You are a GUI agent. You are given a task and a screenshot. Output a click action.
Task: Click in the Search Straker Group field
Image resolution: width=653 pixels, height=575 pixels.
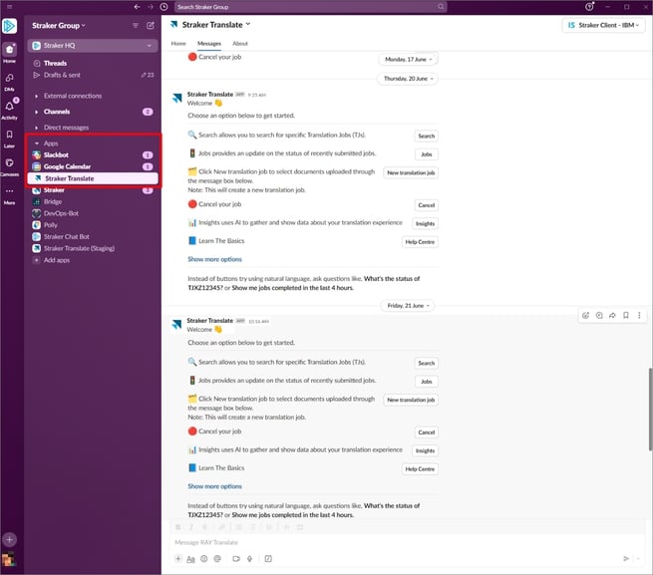(x=310, y=7)
